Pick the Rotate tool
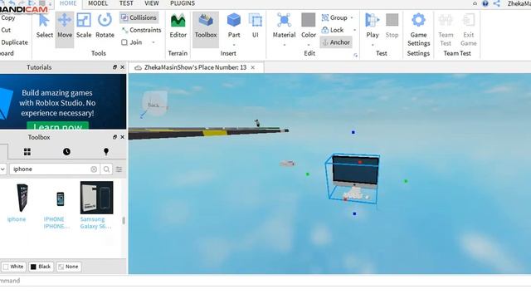The width and height of the screenshot is (531, 299). [105, 26]
